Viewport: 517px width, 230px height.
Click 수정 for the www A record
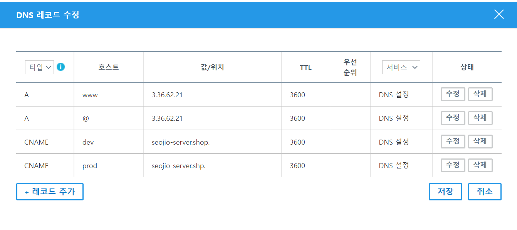click(453, 94)
